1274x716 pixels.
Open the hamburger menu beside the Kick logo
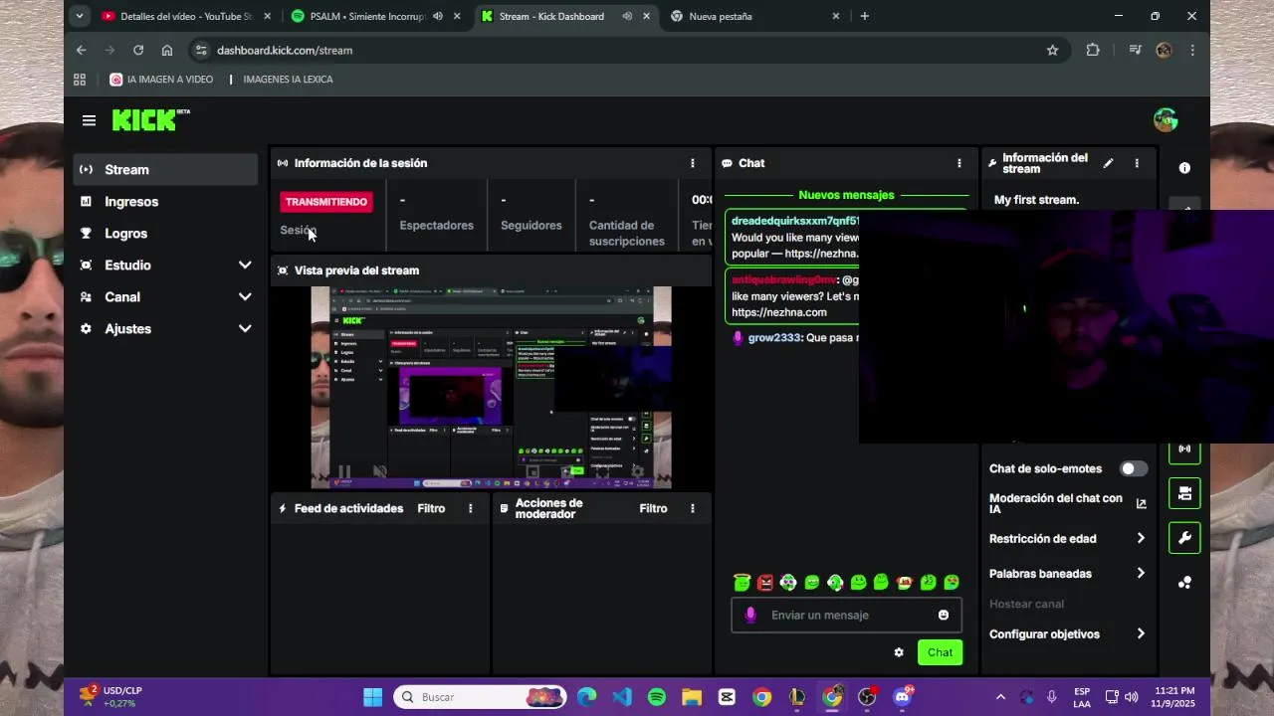pos(89,120)
